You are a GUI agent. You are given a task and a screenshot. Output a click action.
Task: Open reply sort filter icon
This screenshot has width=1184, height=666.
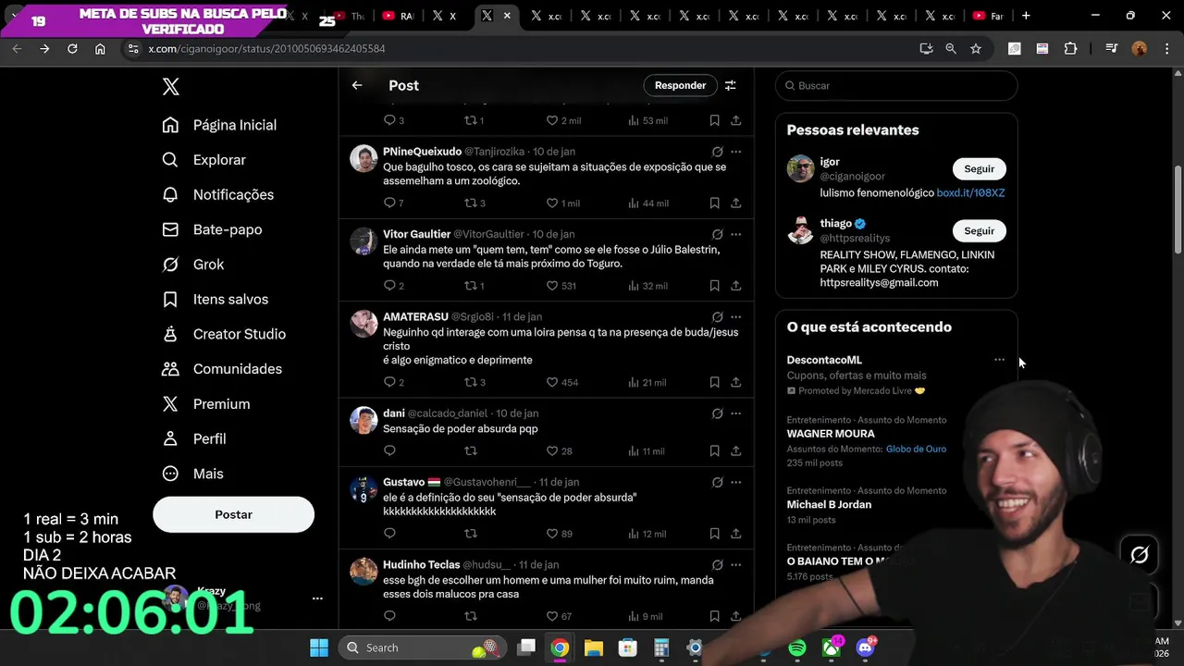[x=731, y=85]
